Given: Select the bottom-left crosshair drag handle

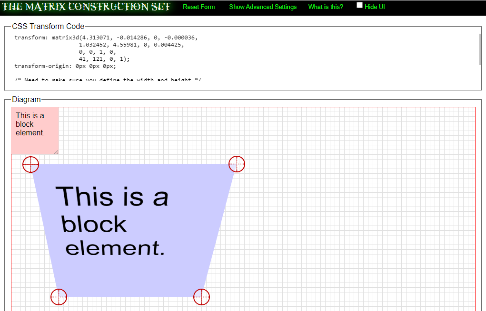Looking at the screenshot, I should tap(59, 297).
